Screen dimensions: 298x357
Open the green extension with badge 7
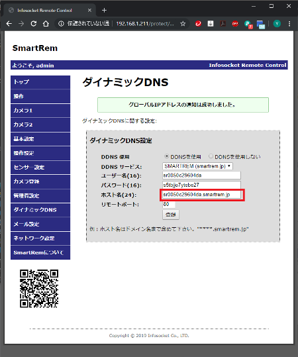coord(248,24)
